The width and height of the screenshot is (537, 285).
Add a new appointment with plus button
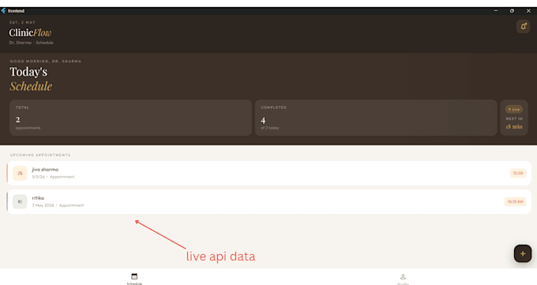click(523, 253)
